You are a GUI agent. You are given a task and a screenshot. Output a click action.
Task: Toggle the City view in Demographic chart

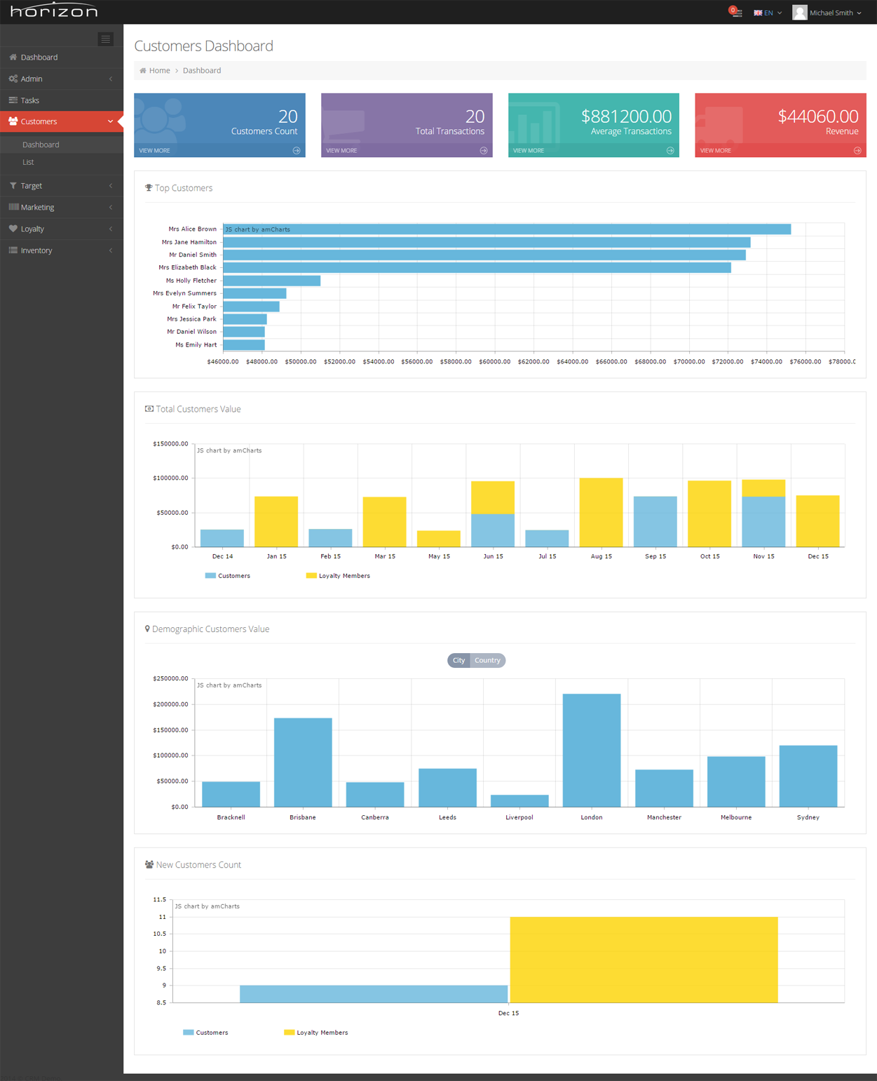click(458, 660)
